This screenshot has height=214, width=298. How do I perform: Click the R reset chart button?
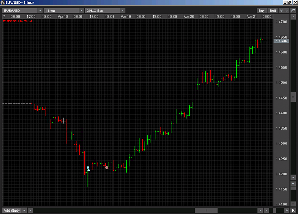293,210
